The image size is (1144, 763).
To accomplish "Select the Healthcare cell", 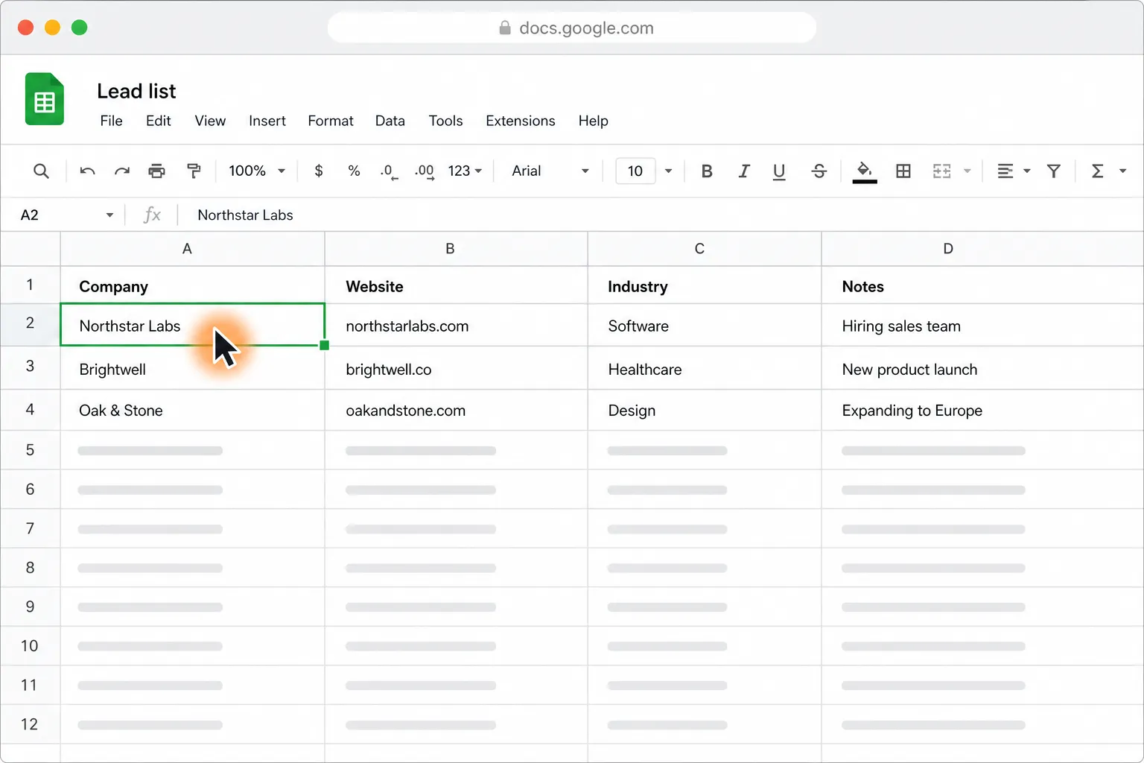I will 705,368.
